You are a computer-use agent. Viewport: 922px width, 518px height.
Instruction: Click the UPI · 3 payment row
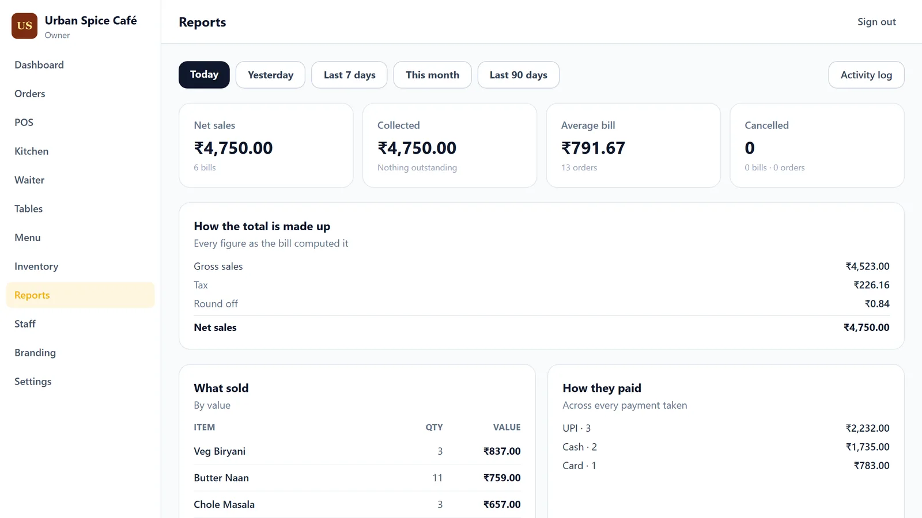click(726, 428)
